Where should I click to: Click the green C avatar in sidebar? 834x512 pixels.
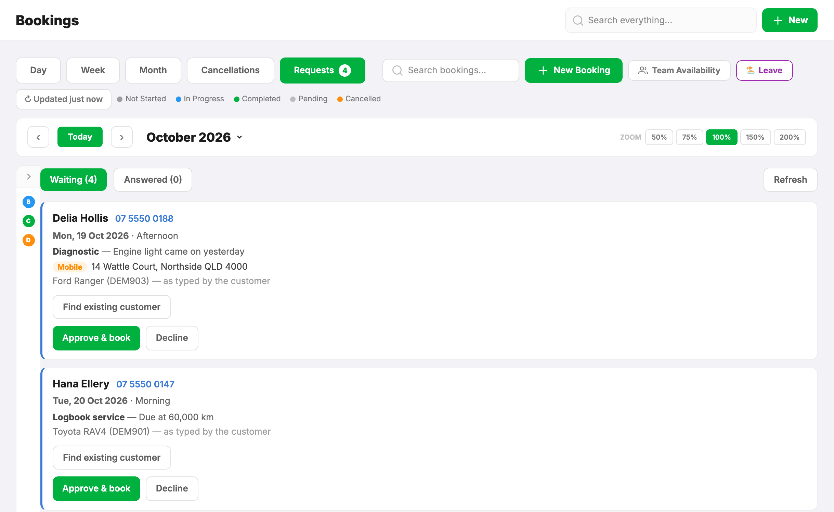pos(29,221)
